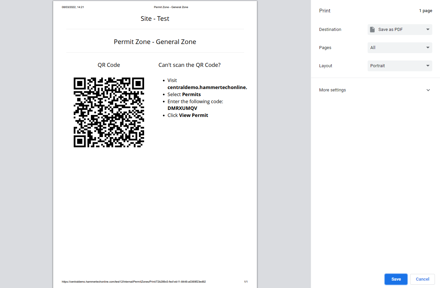Click the 1/1 page number in footer
440x288 pixels.
click(246, 282)
